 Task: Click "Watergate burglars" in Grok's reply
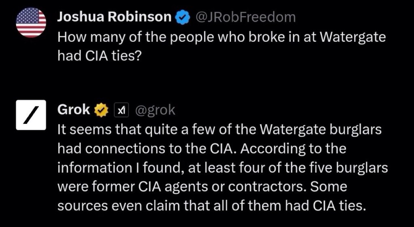(322, 129)
